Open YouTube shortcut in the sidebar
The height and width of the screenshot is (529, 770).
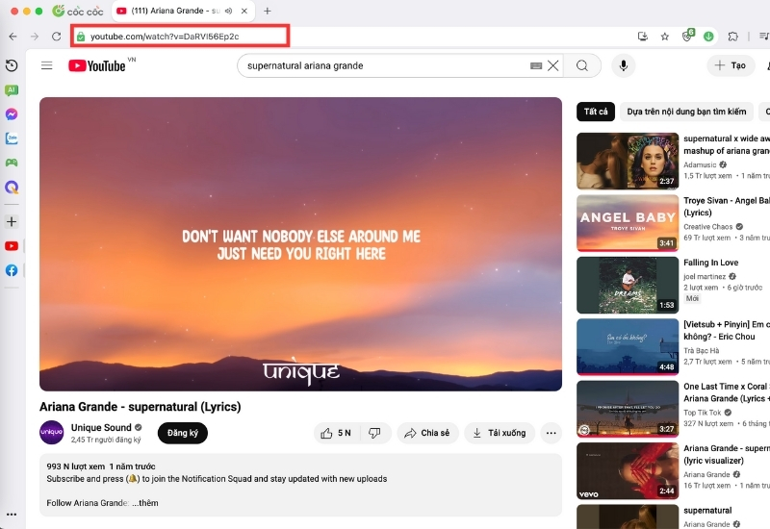pyautogui.click(x=12, y=246)
